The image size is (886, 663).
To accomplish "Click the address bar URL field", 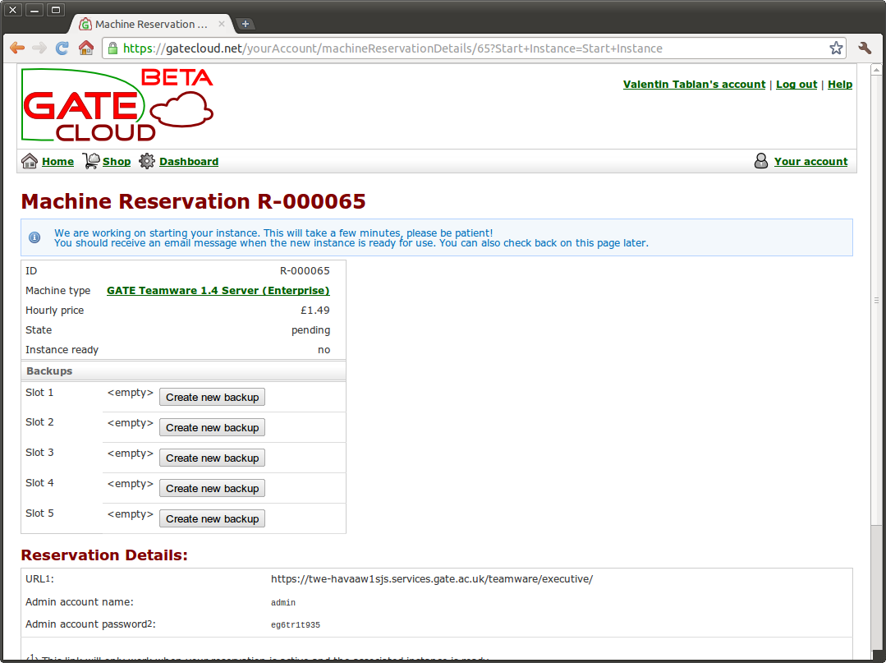I will [474, 48].
